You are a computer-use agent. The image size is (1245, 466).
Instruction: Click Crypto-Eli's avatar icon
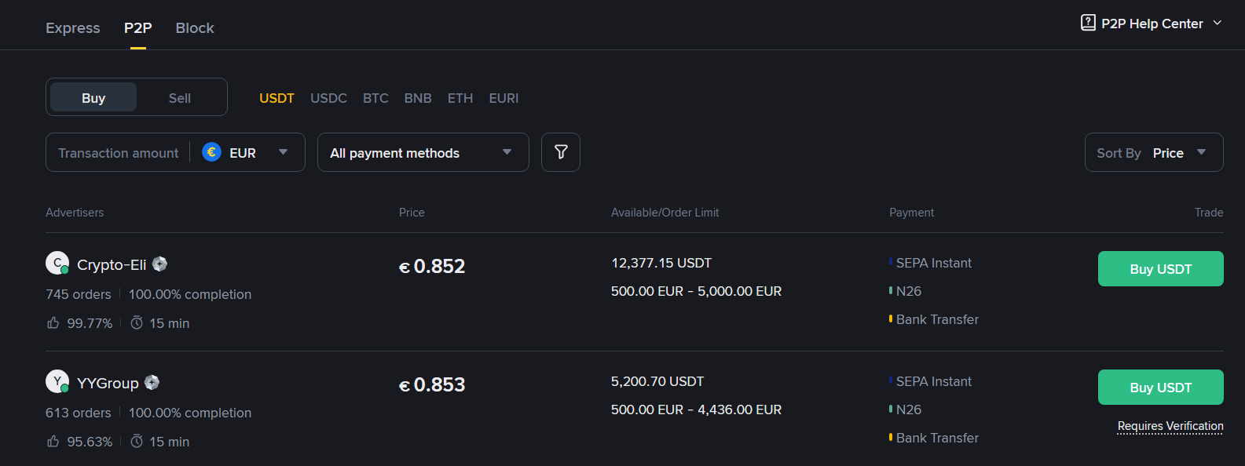tap(57, 262)
